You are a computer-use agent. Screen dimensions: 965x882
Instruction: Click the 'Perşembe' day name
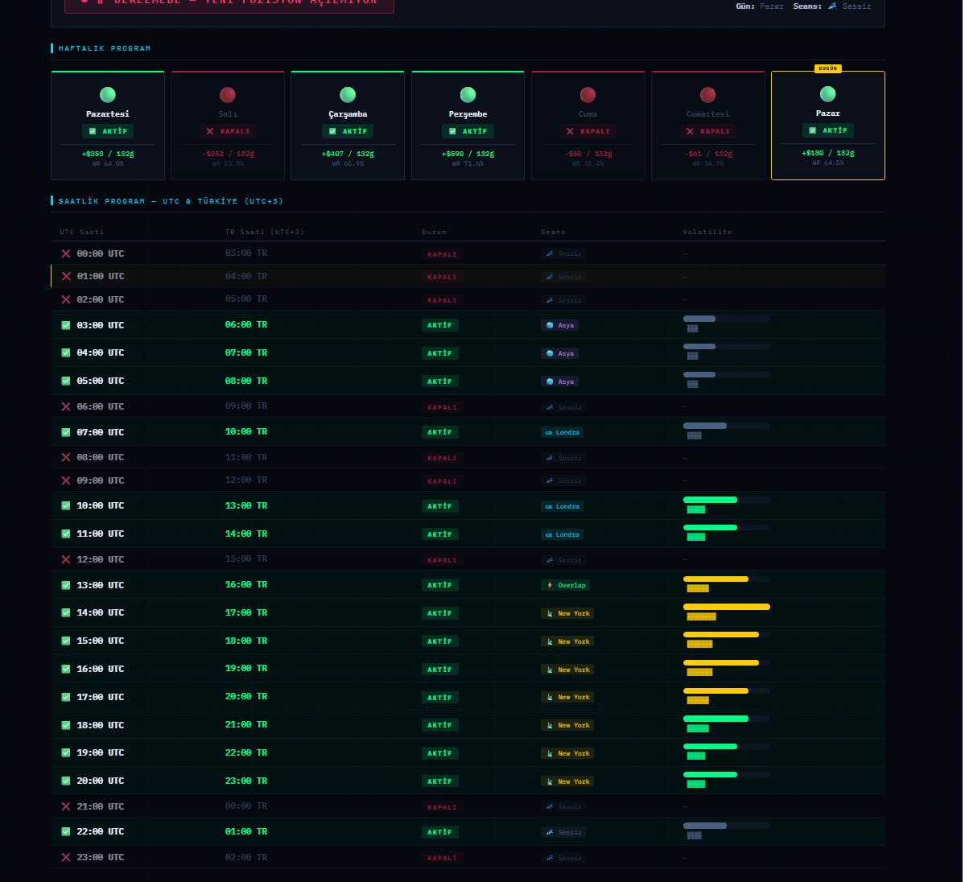(468, 114)
